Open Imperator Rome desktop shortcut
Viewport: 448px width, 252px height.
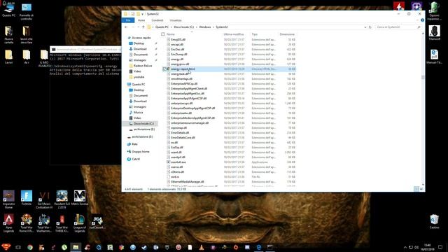[8, 199]
